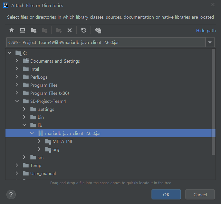221x204 pixels.
Task: Click into the path input field
Action: (x=106, y=42)
